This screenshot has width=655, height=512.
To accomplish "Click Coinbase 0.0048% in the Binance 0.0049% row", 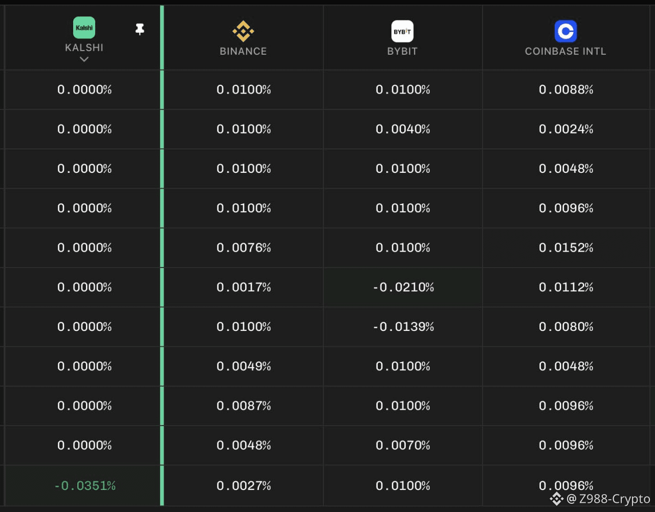I will tap(566, 366).
